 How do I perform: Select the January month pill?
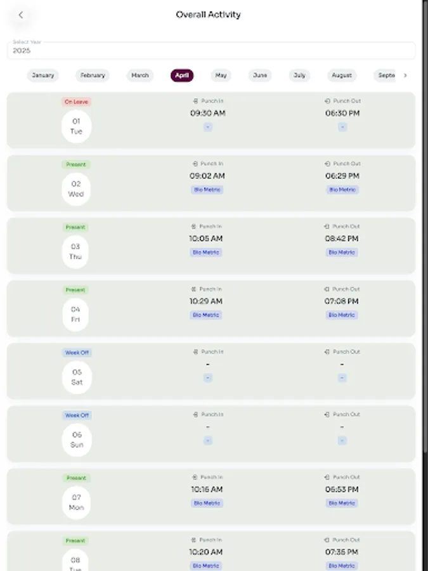(42, 75)
